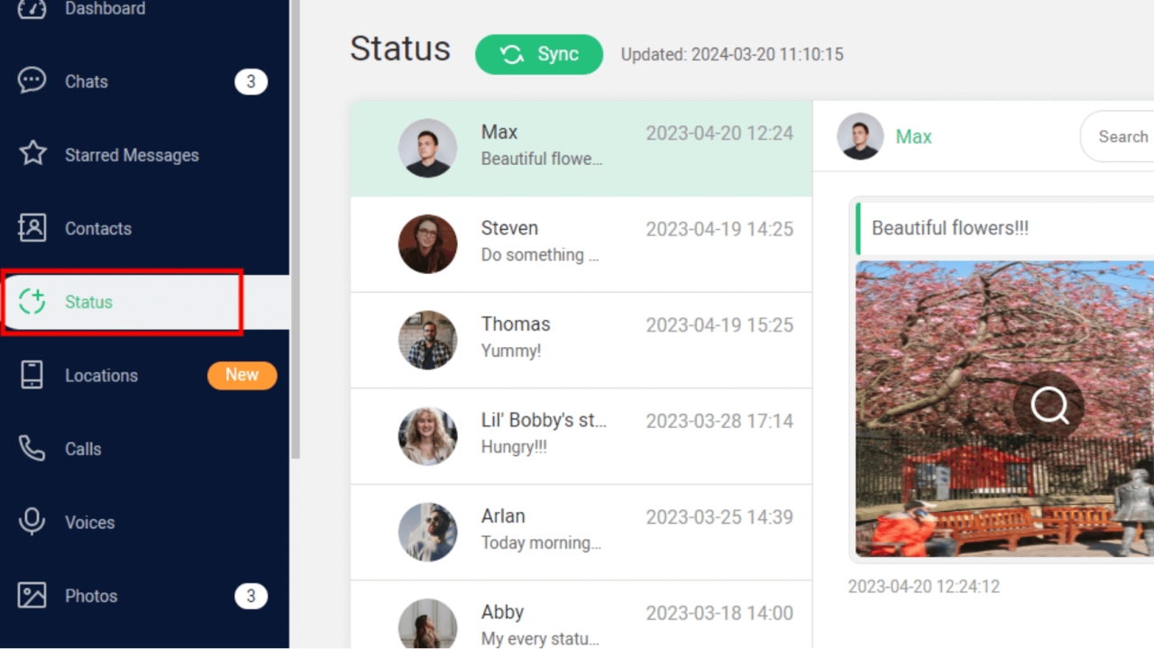Click the green Sync button
The width and height of the screenshot is (1154, 649).
pyautogui.click(x=539, y=54)
